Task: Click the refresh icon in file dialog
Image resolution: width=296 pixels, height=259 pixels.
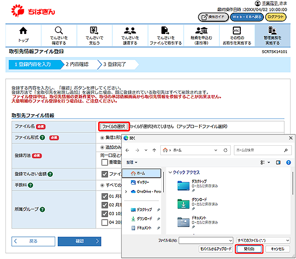Action: point(225,150)
